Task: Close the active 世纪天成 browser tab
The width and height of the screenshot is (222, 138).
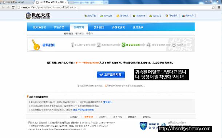Action: (66, 2)
